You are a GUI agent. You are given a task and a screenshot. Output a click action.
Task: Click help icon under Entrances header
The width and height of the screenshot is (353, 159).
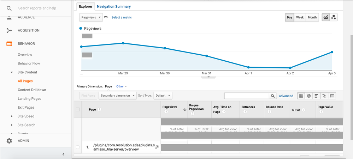pyautogui.click(x=245, y=112)
